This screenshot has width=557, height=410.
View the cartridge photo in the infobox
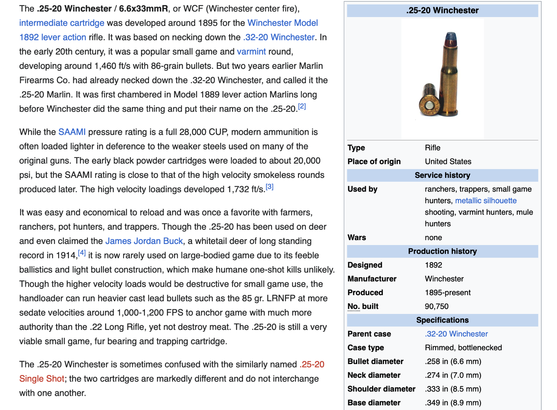[442, 79]
